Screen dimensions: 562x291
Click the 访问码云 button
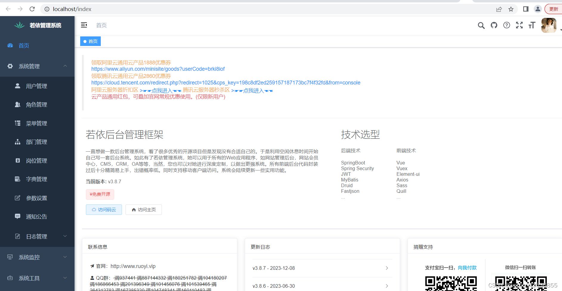coord(104,210)
